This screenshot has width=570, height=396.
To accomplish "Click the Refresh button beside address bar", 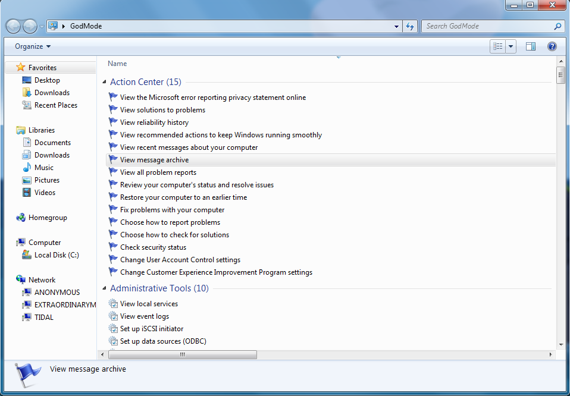I will (x=410, y=26).
